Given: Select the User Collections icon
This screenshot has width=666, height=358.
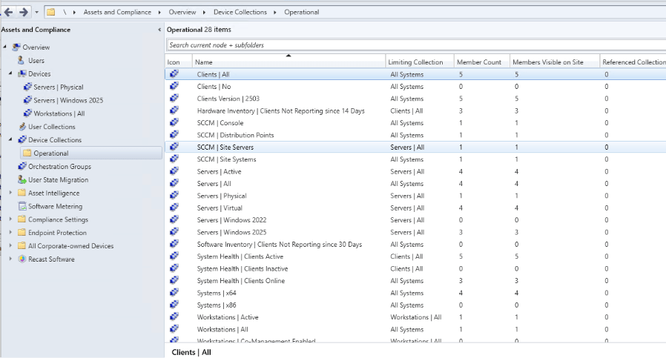Looking at the screenshot, I should [22, 127].
